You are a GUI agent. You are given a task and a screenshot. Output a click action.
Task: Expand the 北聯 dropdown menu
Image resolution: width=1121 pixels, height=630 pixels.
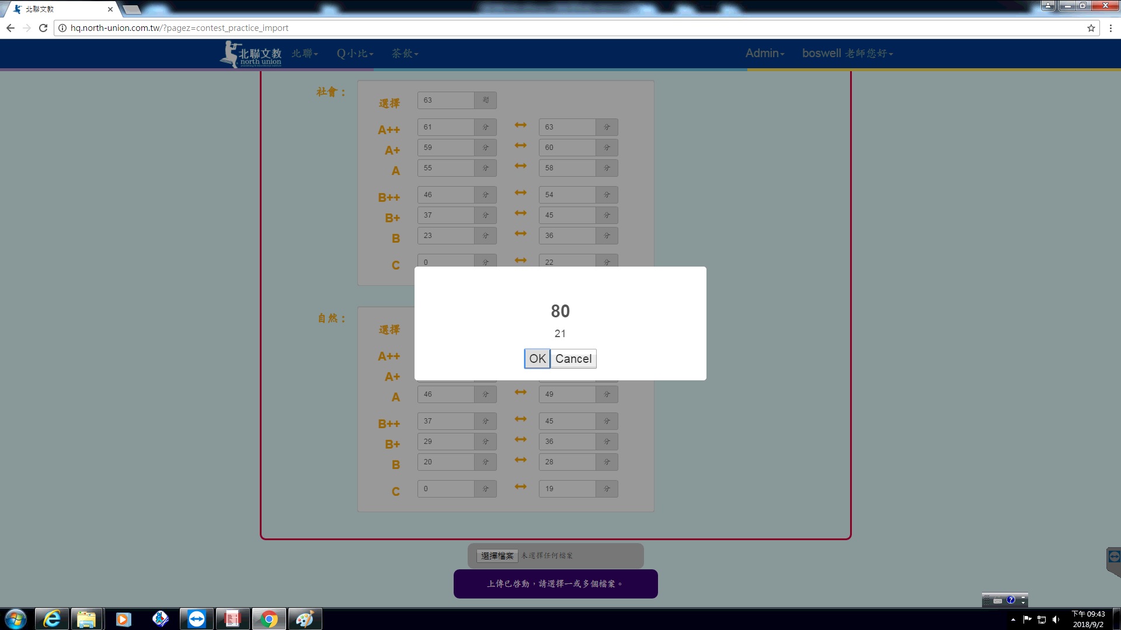coord(305,54)
